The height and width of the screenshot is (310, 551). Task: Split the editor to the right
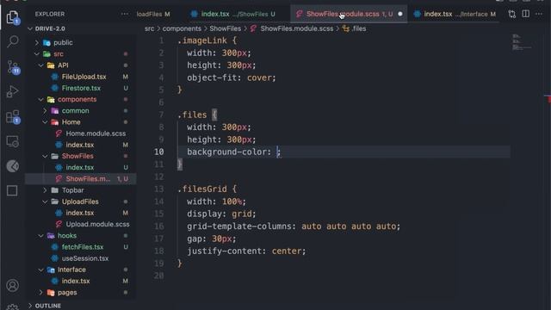(x=526, y=14)
